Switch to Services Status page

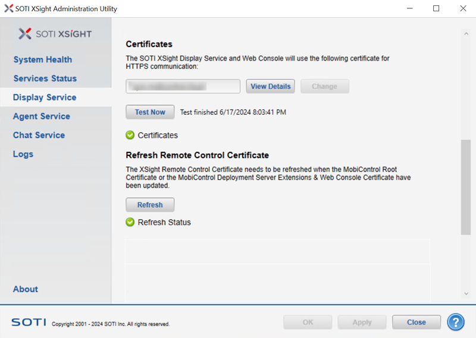point(45,79)
